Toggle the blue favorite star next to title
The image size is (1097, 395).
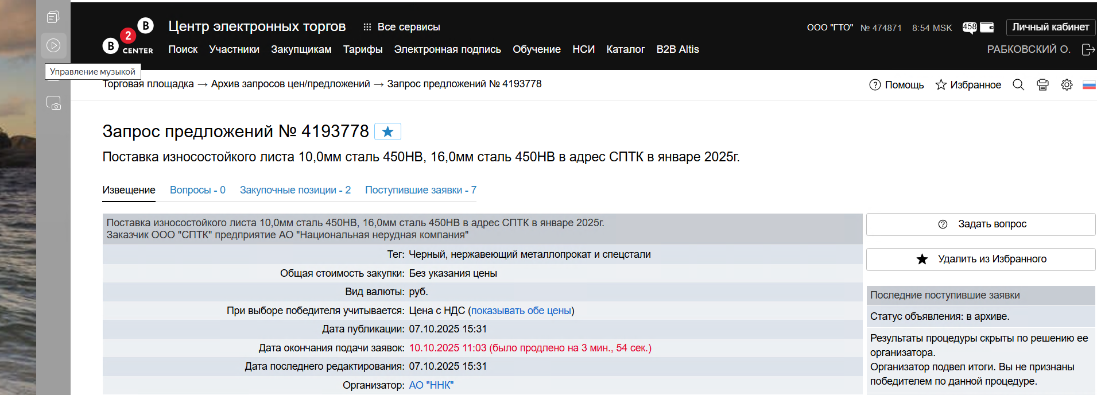pyautogui.click(x=387, y=131)
